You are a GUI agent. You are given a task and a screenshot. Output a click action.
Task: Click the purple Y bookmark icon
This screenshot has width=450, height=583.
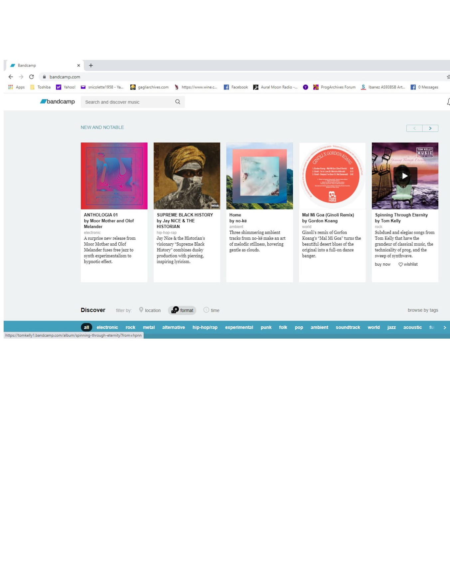point(305,87)
